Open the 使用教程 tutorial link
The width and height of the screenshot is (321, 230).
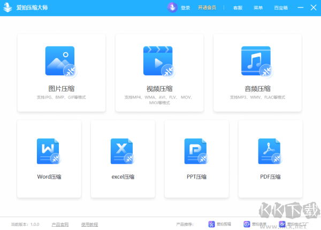[x=89, y=224]
